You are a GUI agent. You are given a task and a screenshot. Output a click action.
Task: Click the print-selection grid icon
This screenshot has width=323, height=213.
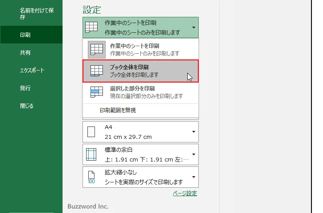(x=97, y=92)
